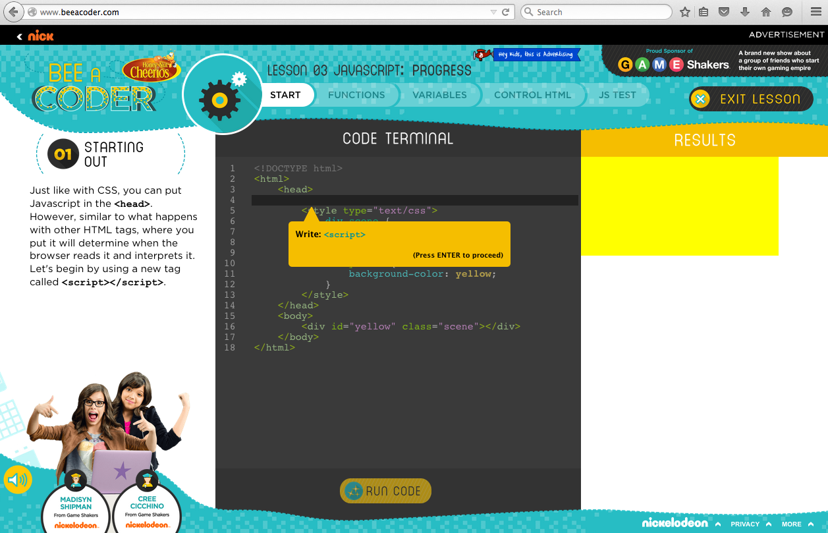
Task: Click the 01 step number badge
Action: pos(63,154)
